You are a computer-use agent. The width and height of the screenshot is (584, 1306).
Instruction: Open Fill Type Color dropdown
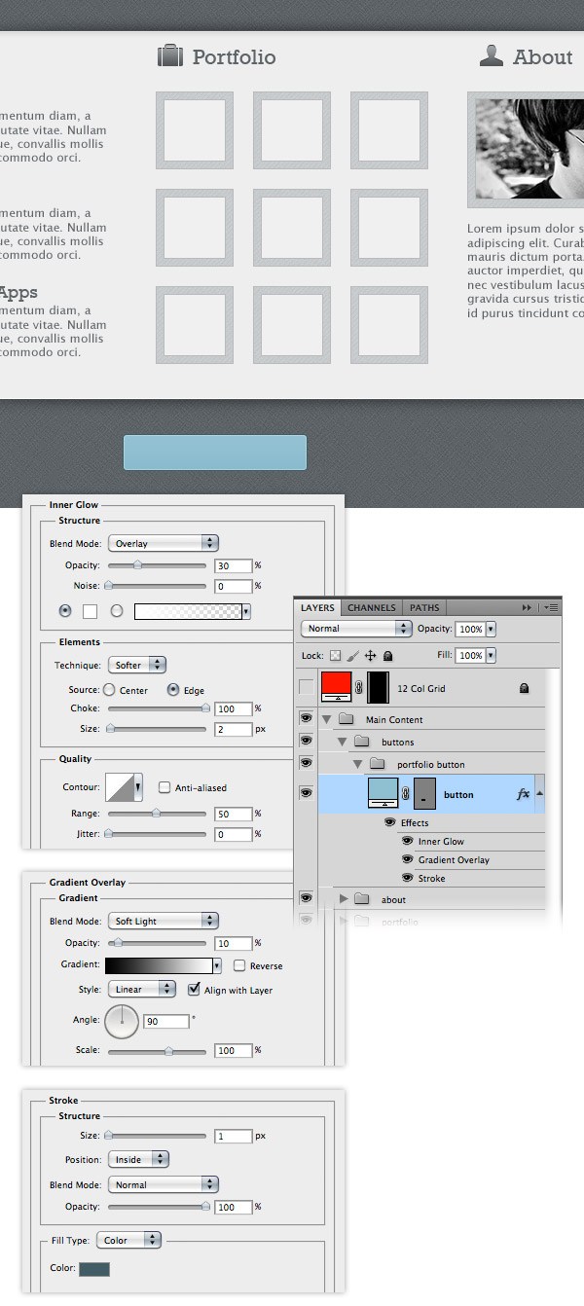coord(129,1240)
